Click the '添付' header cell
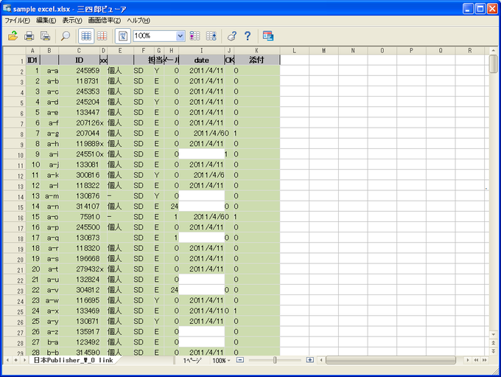Viewport: 501px width, 377px height. point(256,60)
